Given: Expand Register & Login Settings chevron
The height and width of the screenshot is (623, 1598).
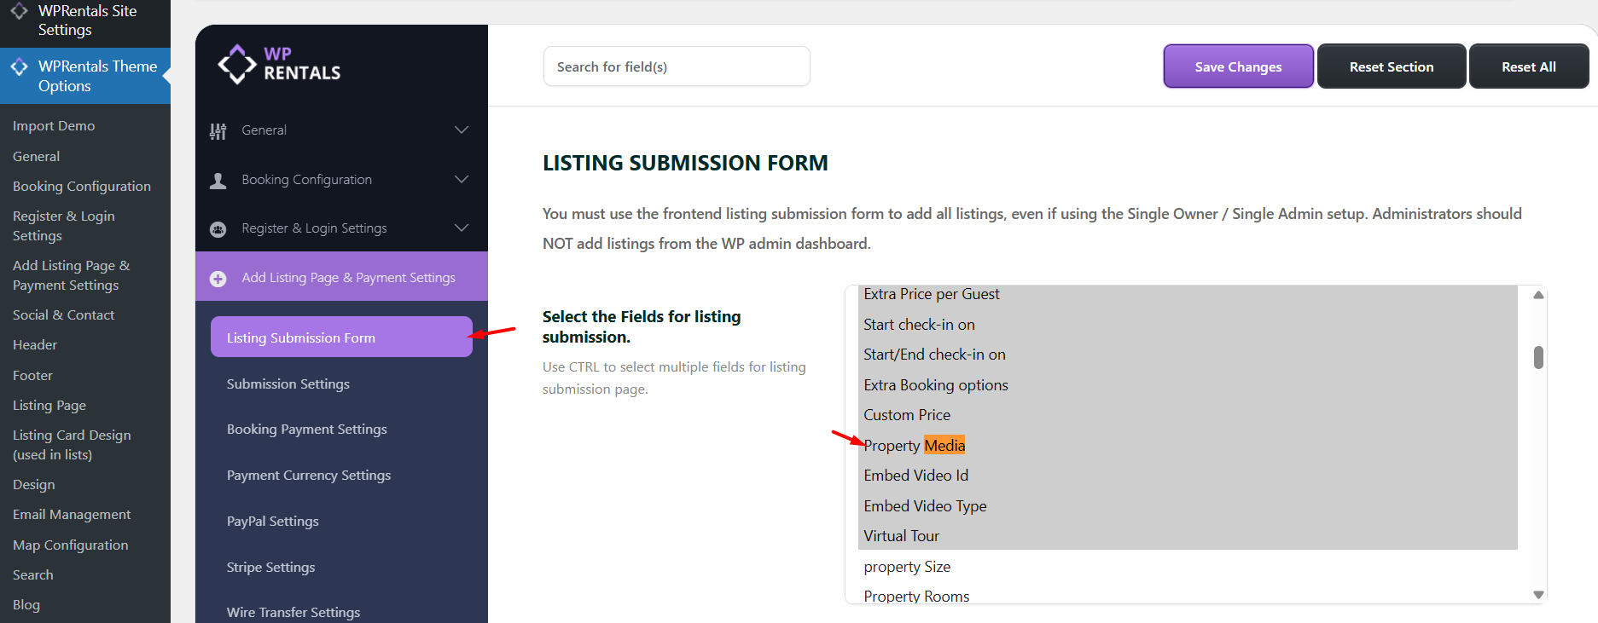Looking at the screenshot, I should pyautogui.click(x=462, y=228).
